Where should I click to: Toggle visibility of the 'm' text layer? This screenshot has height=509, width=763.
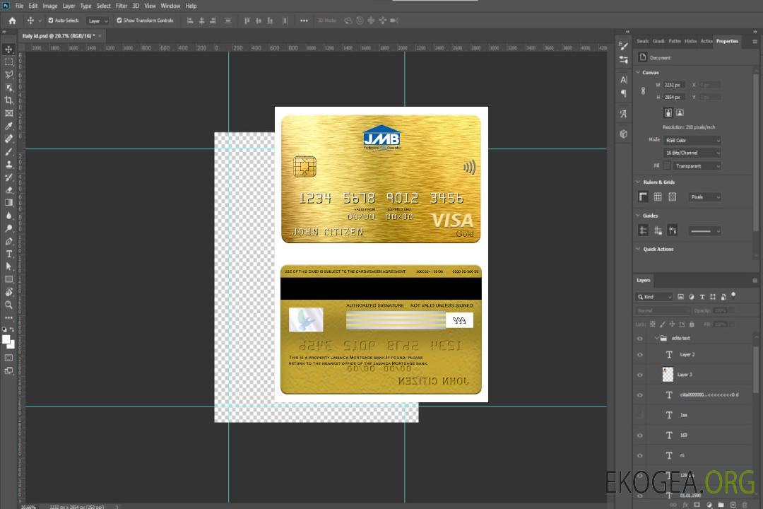tap(640, 456)
